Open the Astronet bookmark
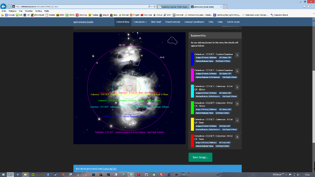Viewport: 315px width, 177px height. (x=178, y=15)
